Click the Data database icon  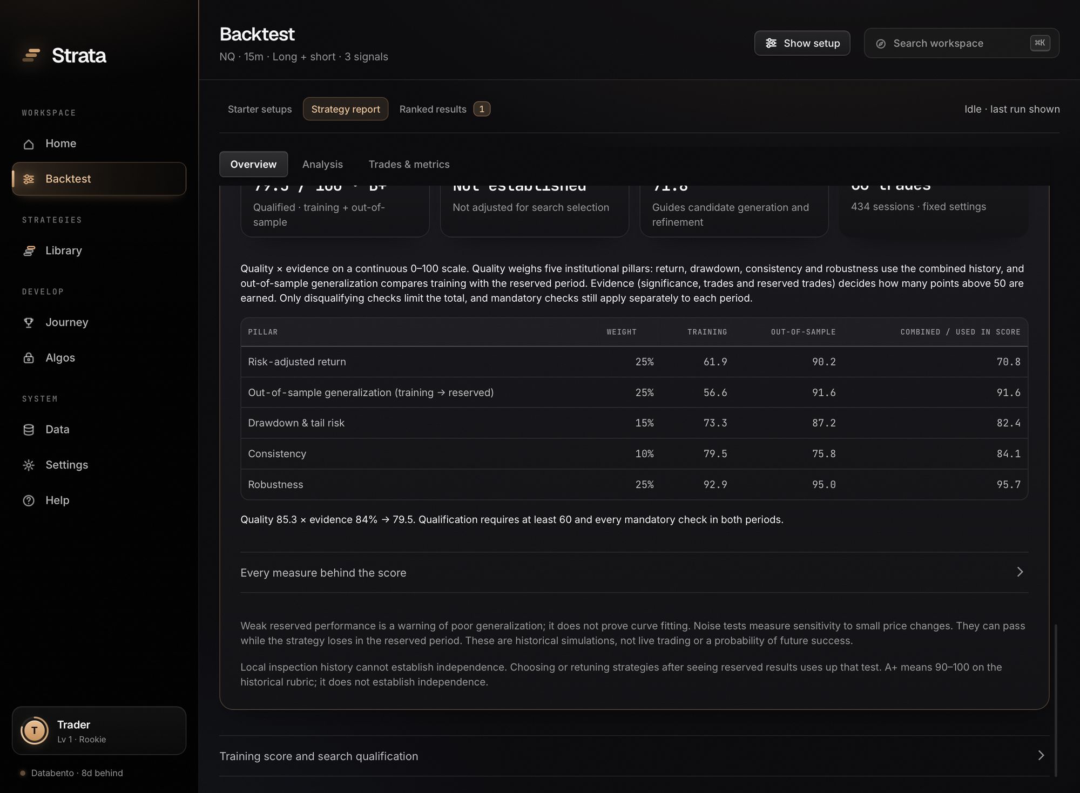[29, 430]
